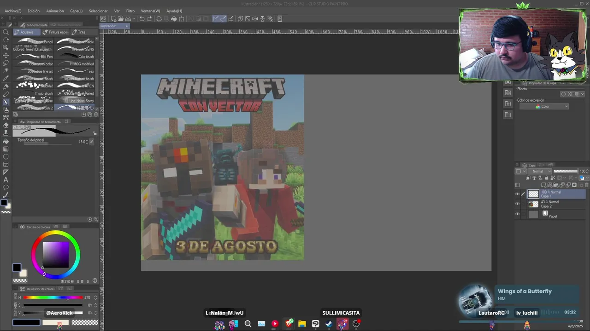Open Windows taskbar Search icon

pos(248,324)
